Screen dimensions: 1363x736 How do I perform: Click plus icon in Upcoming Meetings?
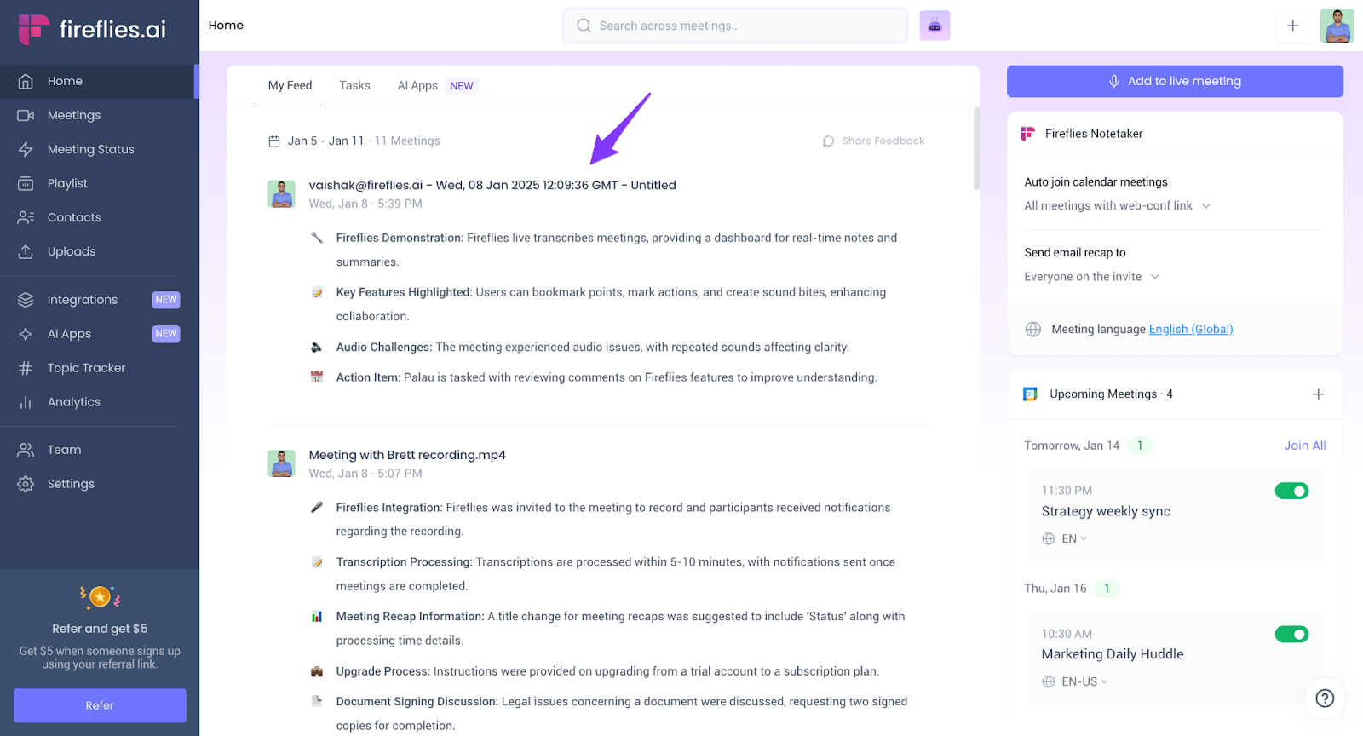pos(1319,394)
